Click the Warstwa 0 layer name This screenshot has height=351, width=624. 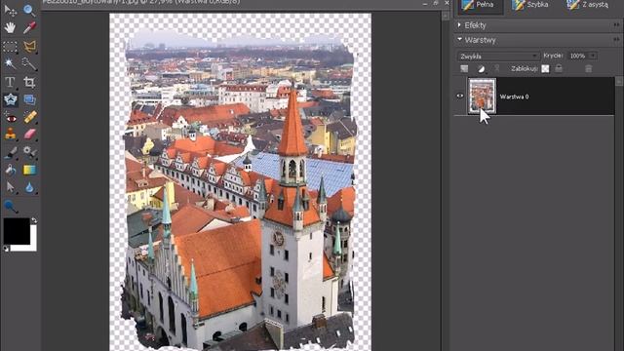coord(514,97)
